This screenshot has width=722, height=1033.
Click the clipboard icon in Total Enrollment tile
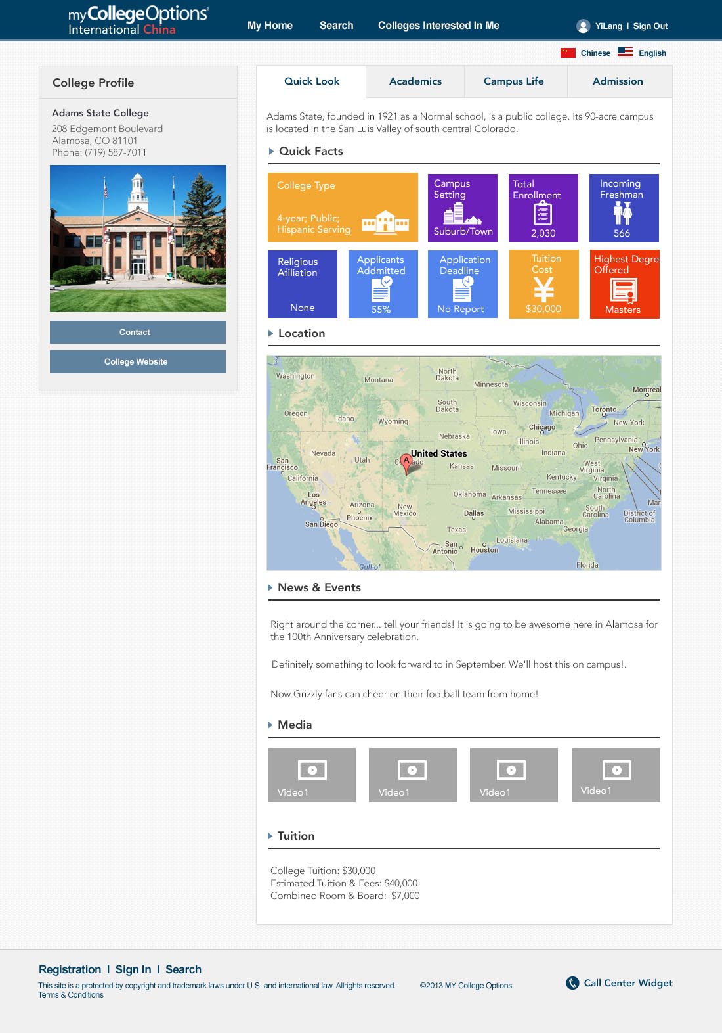[542, 213]
